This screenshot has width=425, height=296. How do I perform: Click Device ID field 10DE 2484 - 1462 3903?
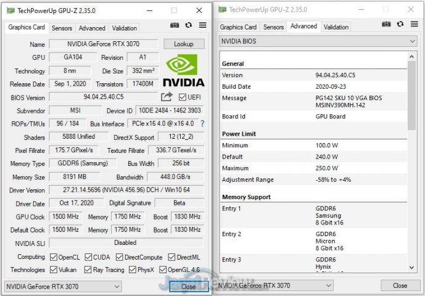(170, 110)
